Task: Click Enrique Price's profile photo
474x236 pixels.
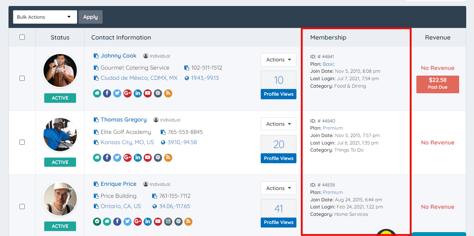Action: pyautogui.click(x=60, y=199)
